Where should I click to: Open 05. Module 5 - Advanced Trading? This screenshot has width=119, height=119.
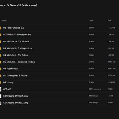tap(19, 62)
